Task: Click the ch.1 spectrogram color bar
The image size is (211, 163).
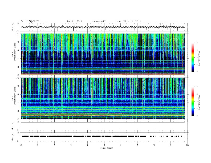Action: (x=193, y=57)
